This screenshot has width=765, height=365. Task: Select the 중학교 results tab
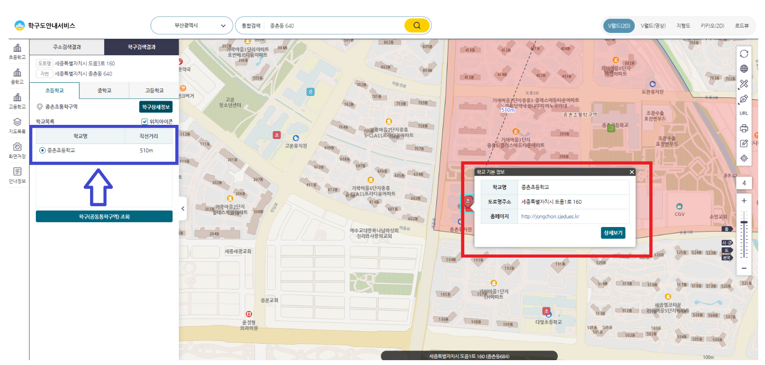[x=105, y=91]
